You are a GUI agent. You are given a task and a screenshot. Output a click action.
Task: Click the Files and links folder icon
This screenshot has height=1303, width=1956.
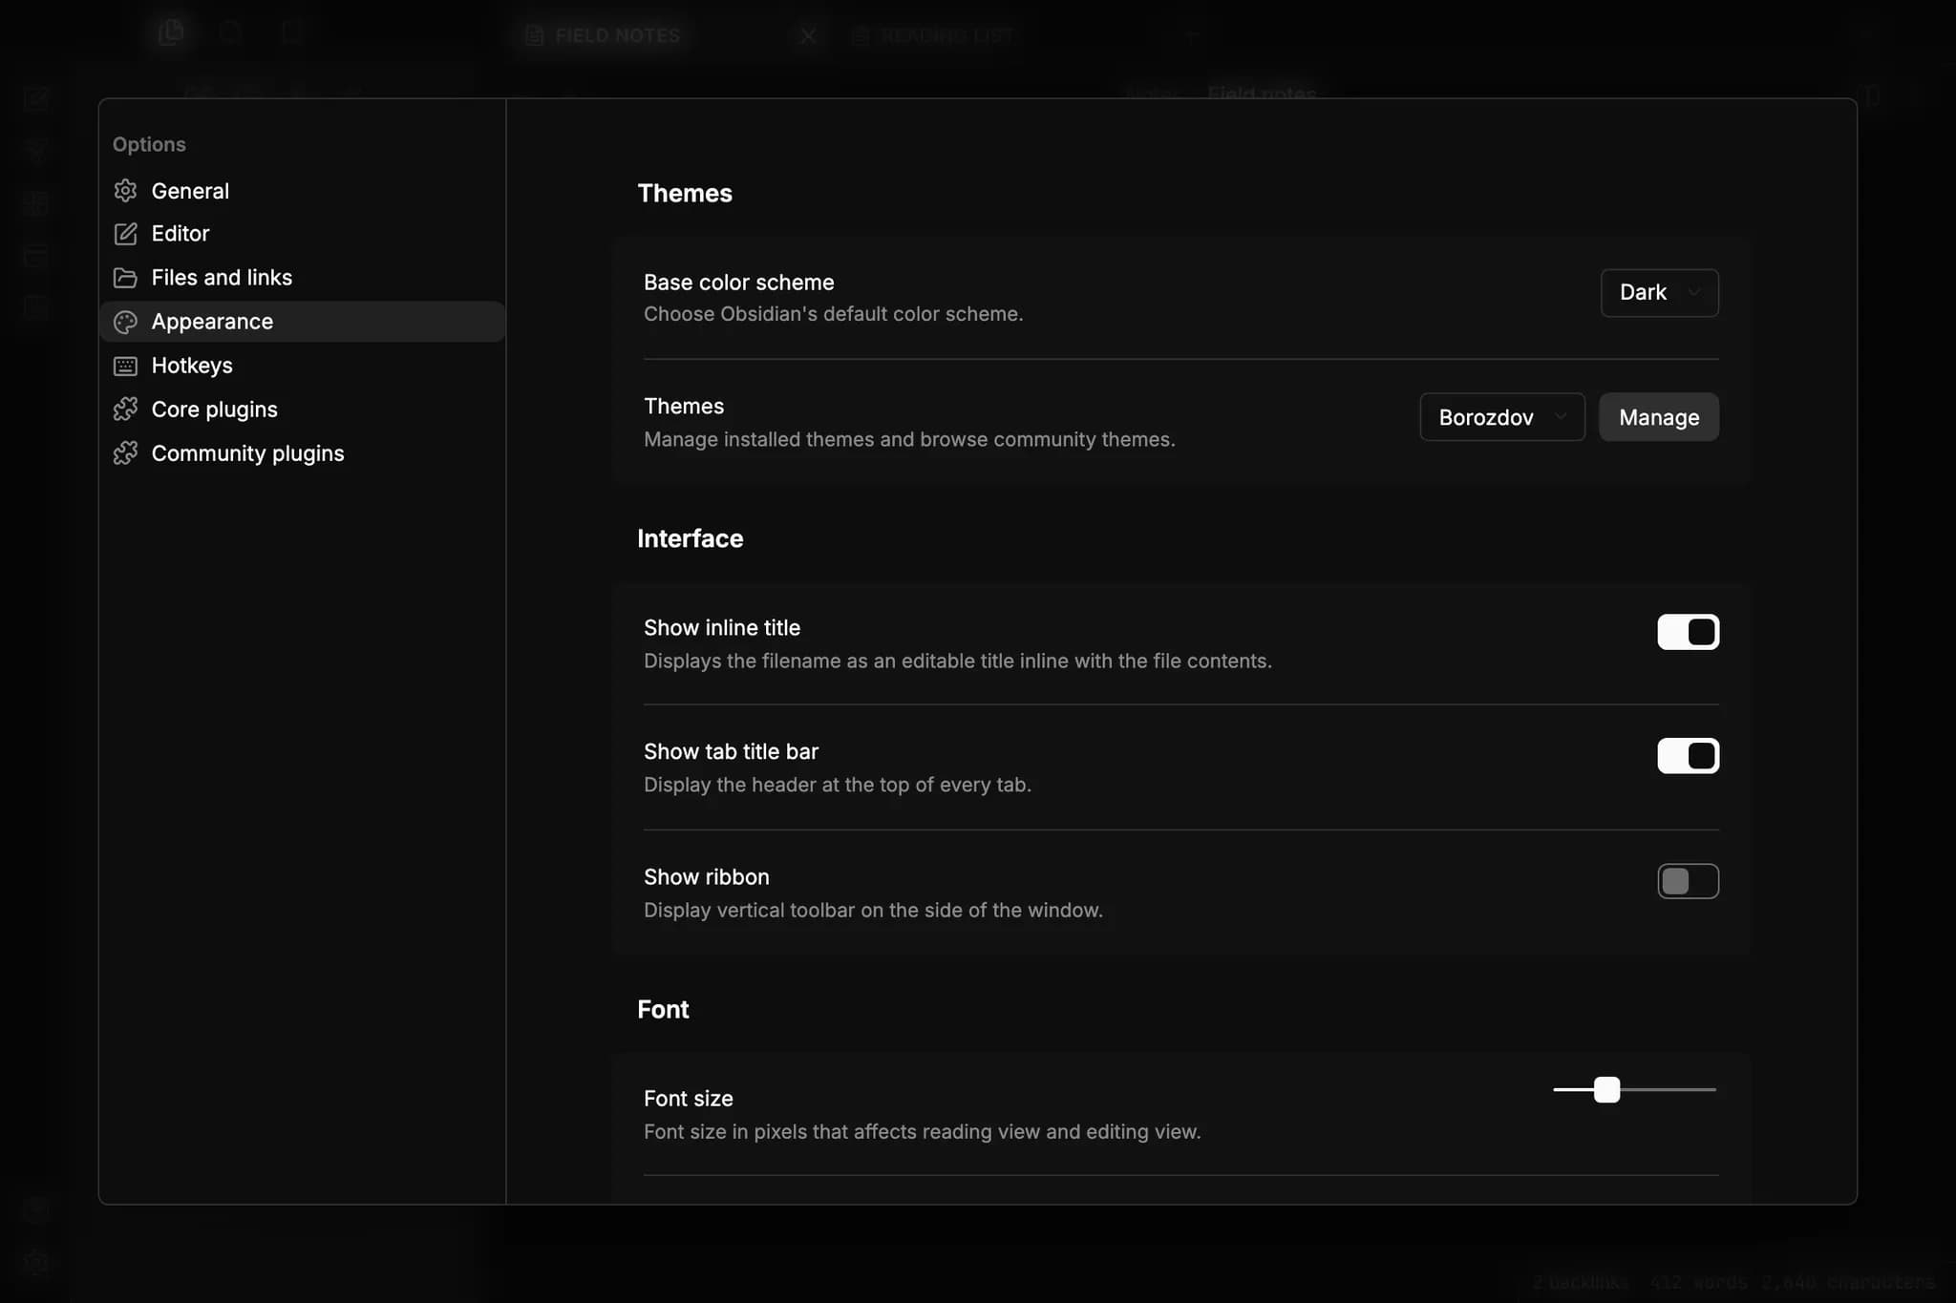point(125,278)
